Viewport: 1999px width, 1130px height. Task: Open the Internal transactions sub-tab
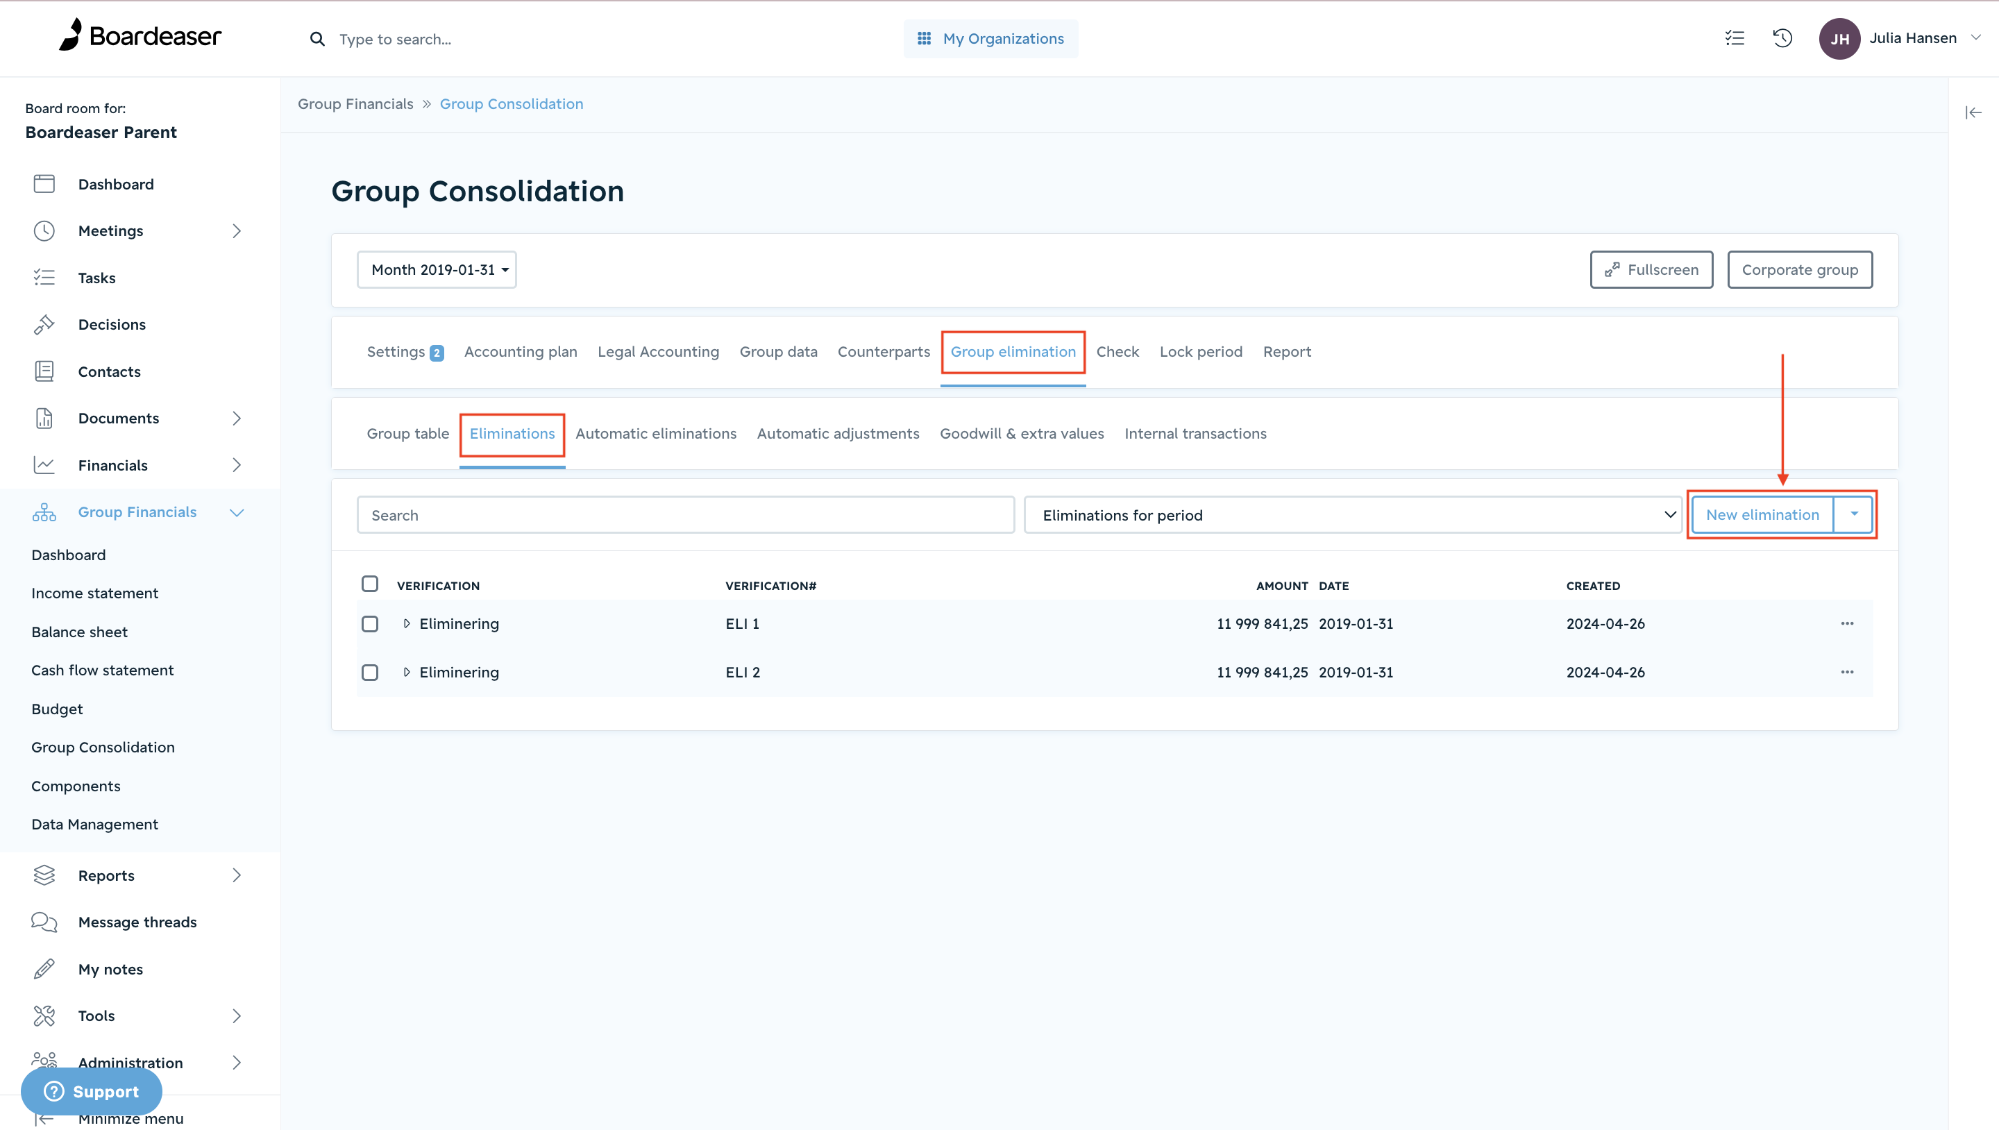coord(1195,434)
